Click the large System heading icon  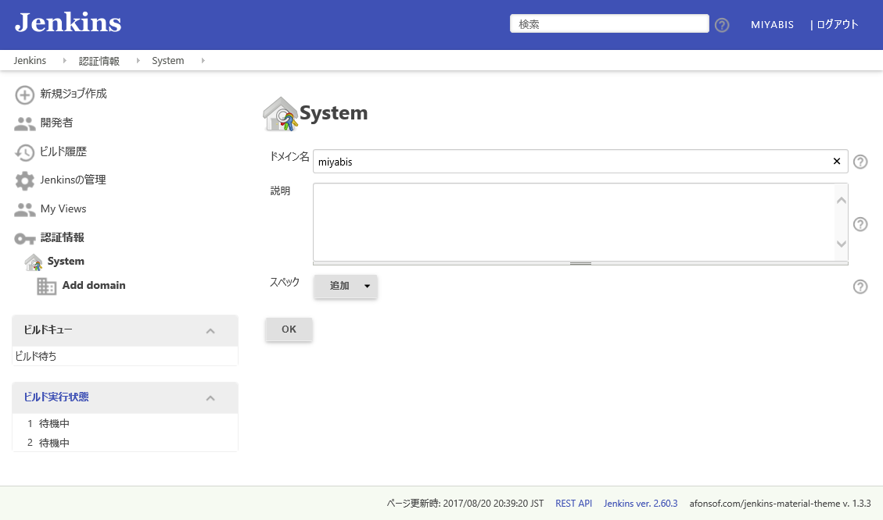pyautogui.click(x=281, y=113)
